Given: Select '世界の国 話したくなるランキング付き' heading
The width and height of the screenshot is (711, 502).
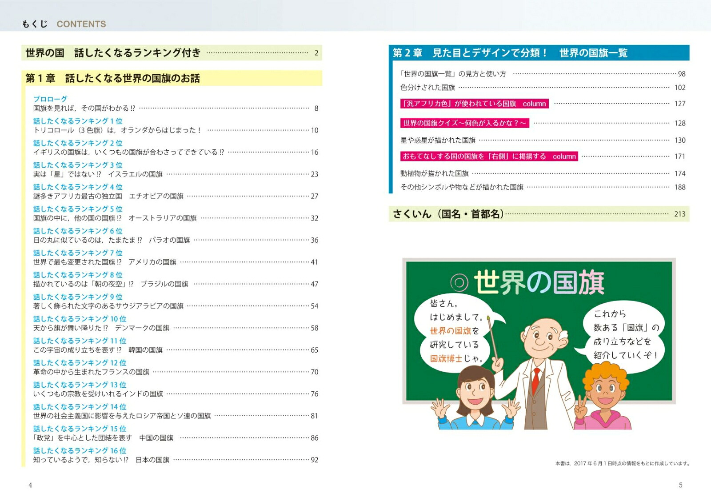Looking at the screenshot, I should point(113,53).
